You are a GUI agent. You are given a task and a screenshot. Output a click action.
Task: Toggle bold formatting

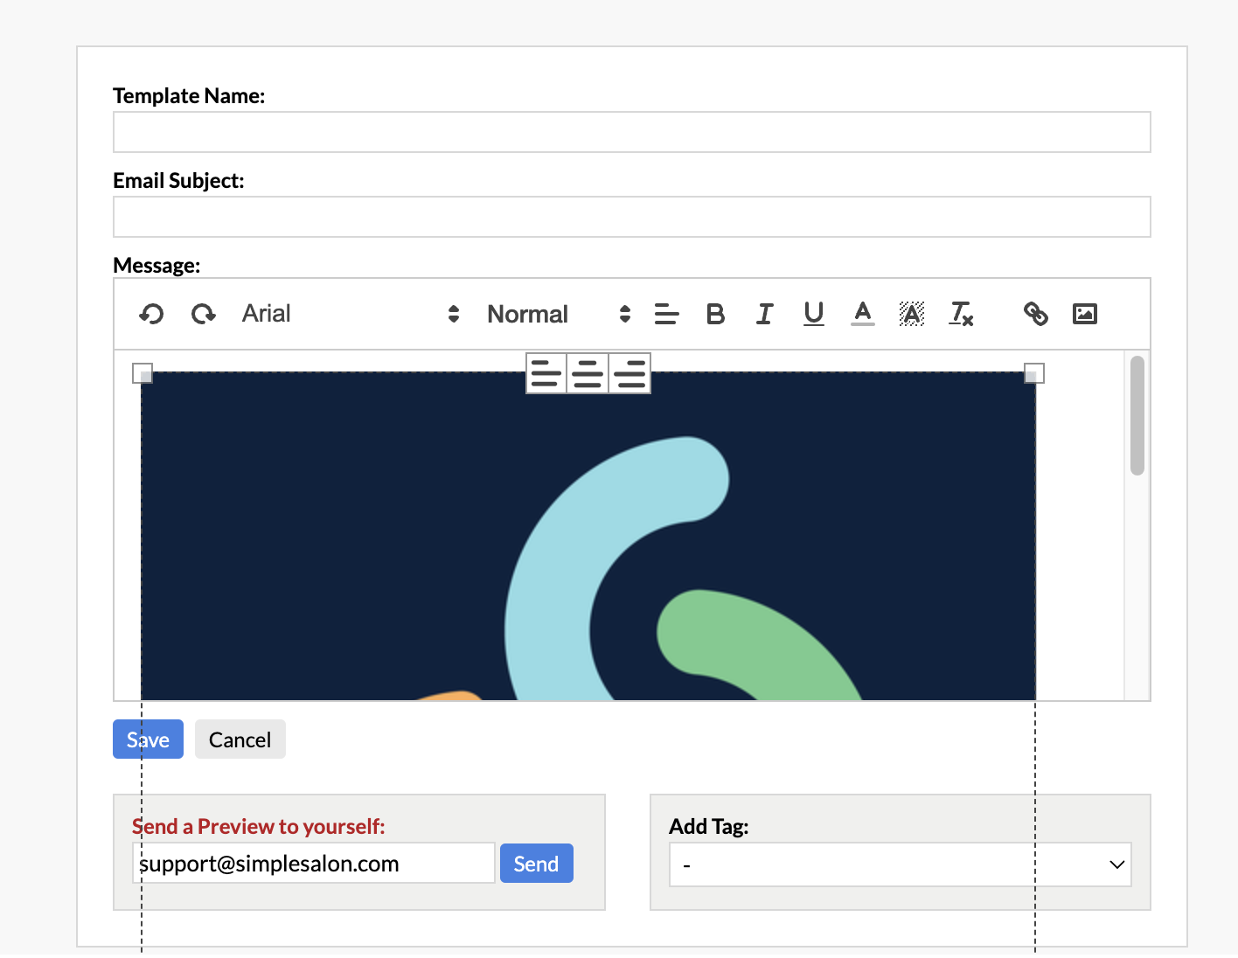coord(715,314)
